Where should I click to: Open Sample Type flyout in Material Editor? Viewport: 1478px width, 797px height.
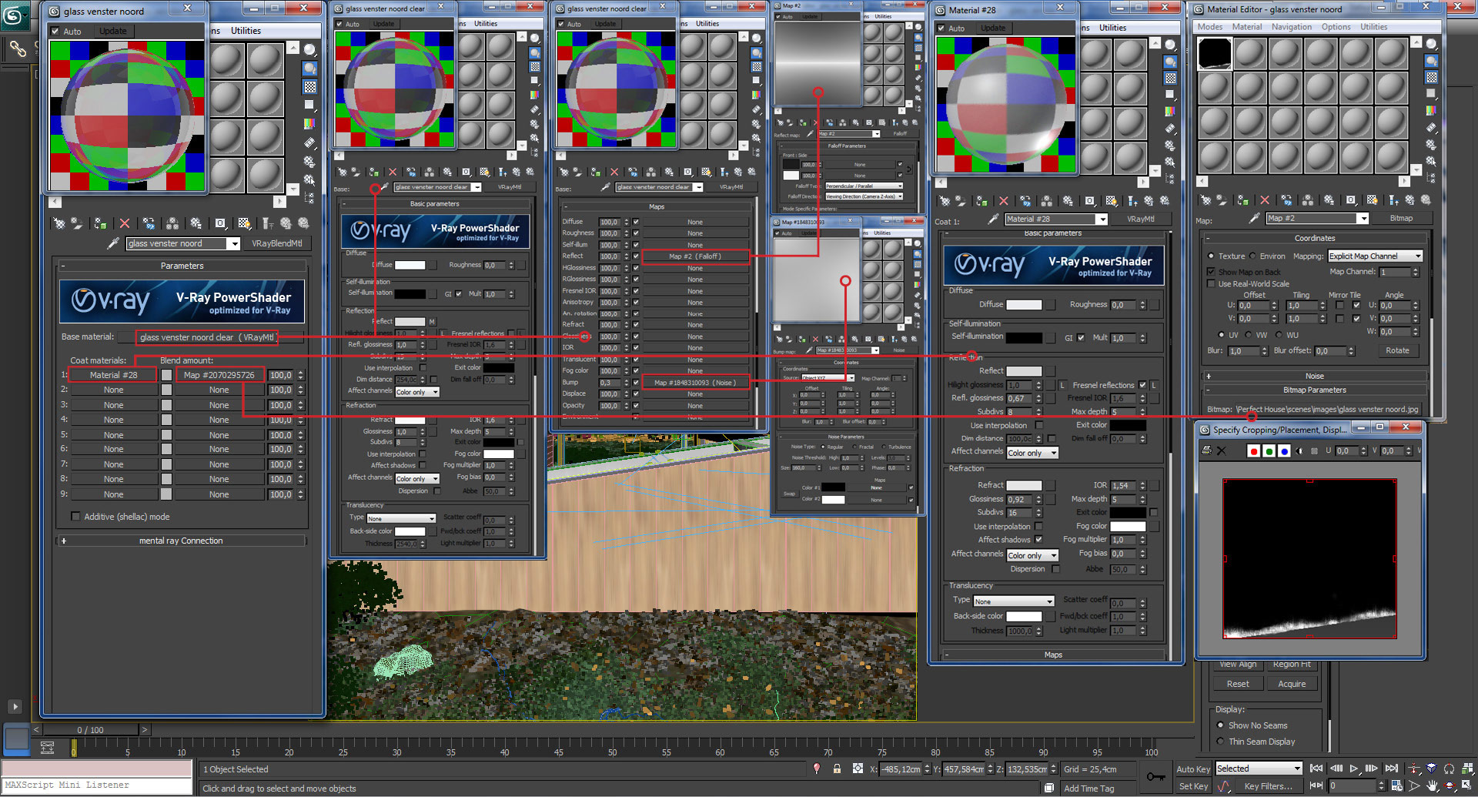1431,44
